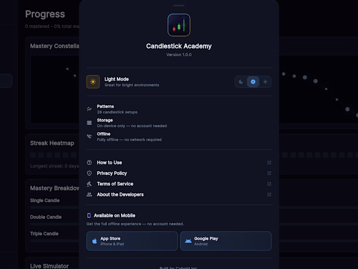
Task: Select the system theme gear option
Action: pyautogui.click(x=253, y=82)
